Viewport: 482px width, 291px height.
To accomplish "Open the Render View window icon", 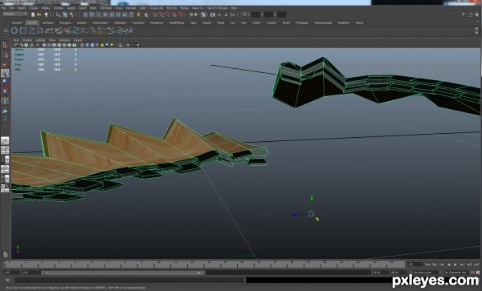I will point(213,14).
